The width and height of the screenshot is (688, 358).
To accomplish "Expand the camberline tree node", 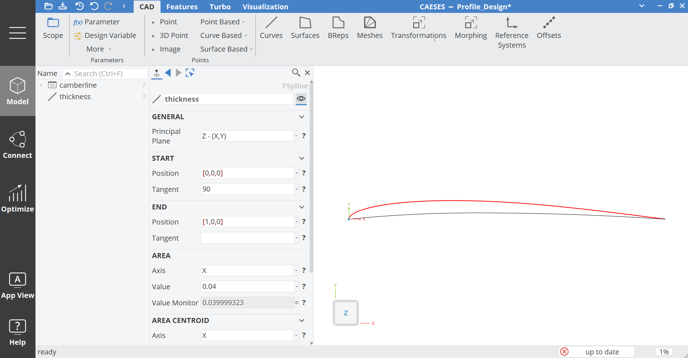I will 41,85.
